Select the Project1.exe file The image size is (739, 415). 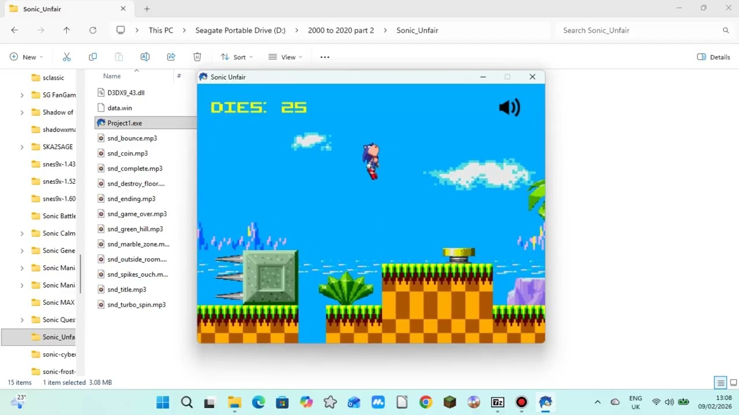[x=124, y=123]
